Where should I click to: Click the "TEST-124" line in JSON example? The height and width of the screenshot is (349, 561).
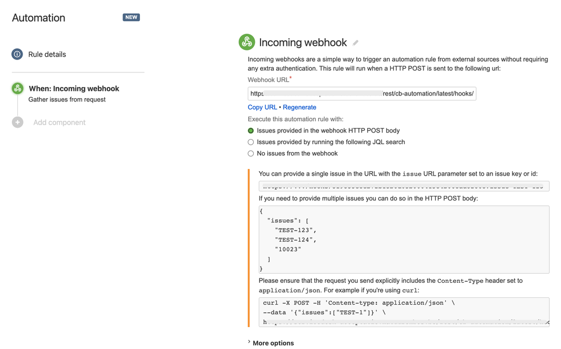click(x=295, y=240)
